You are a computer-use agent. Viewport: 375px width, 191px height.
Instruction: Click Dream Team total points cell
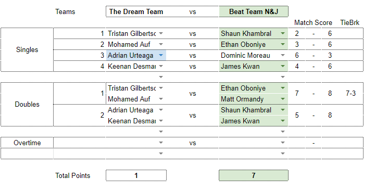136,176
